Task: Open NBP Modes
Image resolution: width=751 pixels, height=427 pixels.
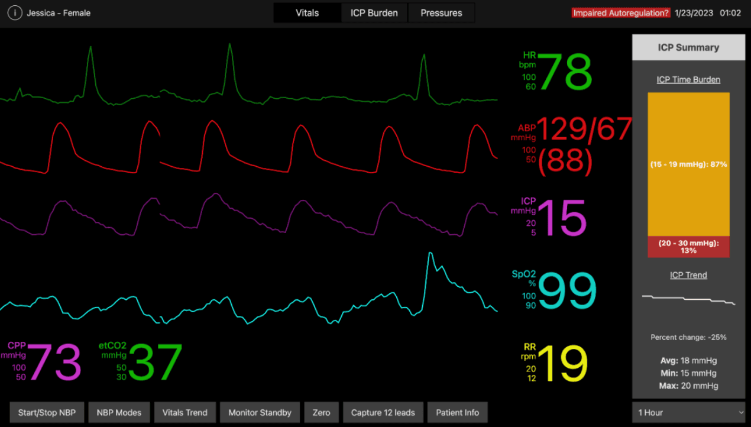Action: [119, 412]
